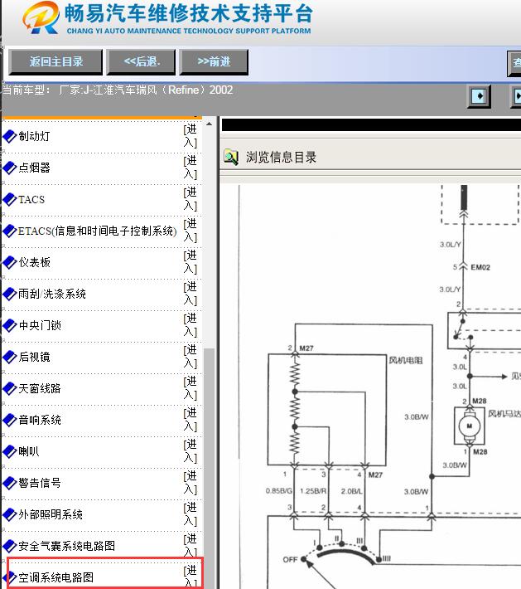Viewport: 521px width, 589px height.
Task: Click scroll up arrow of left list
Action: tap(209, 125)
